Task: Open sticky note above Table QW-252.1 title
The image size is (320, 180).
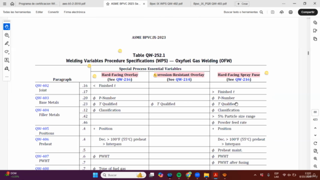Action: [x=120, y=51]
